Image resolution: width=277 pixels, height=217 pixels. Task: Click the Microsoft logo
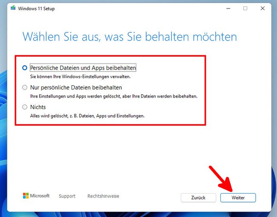point(36,196)
